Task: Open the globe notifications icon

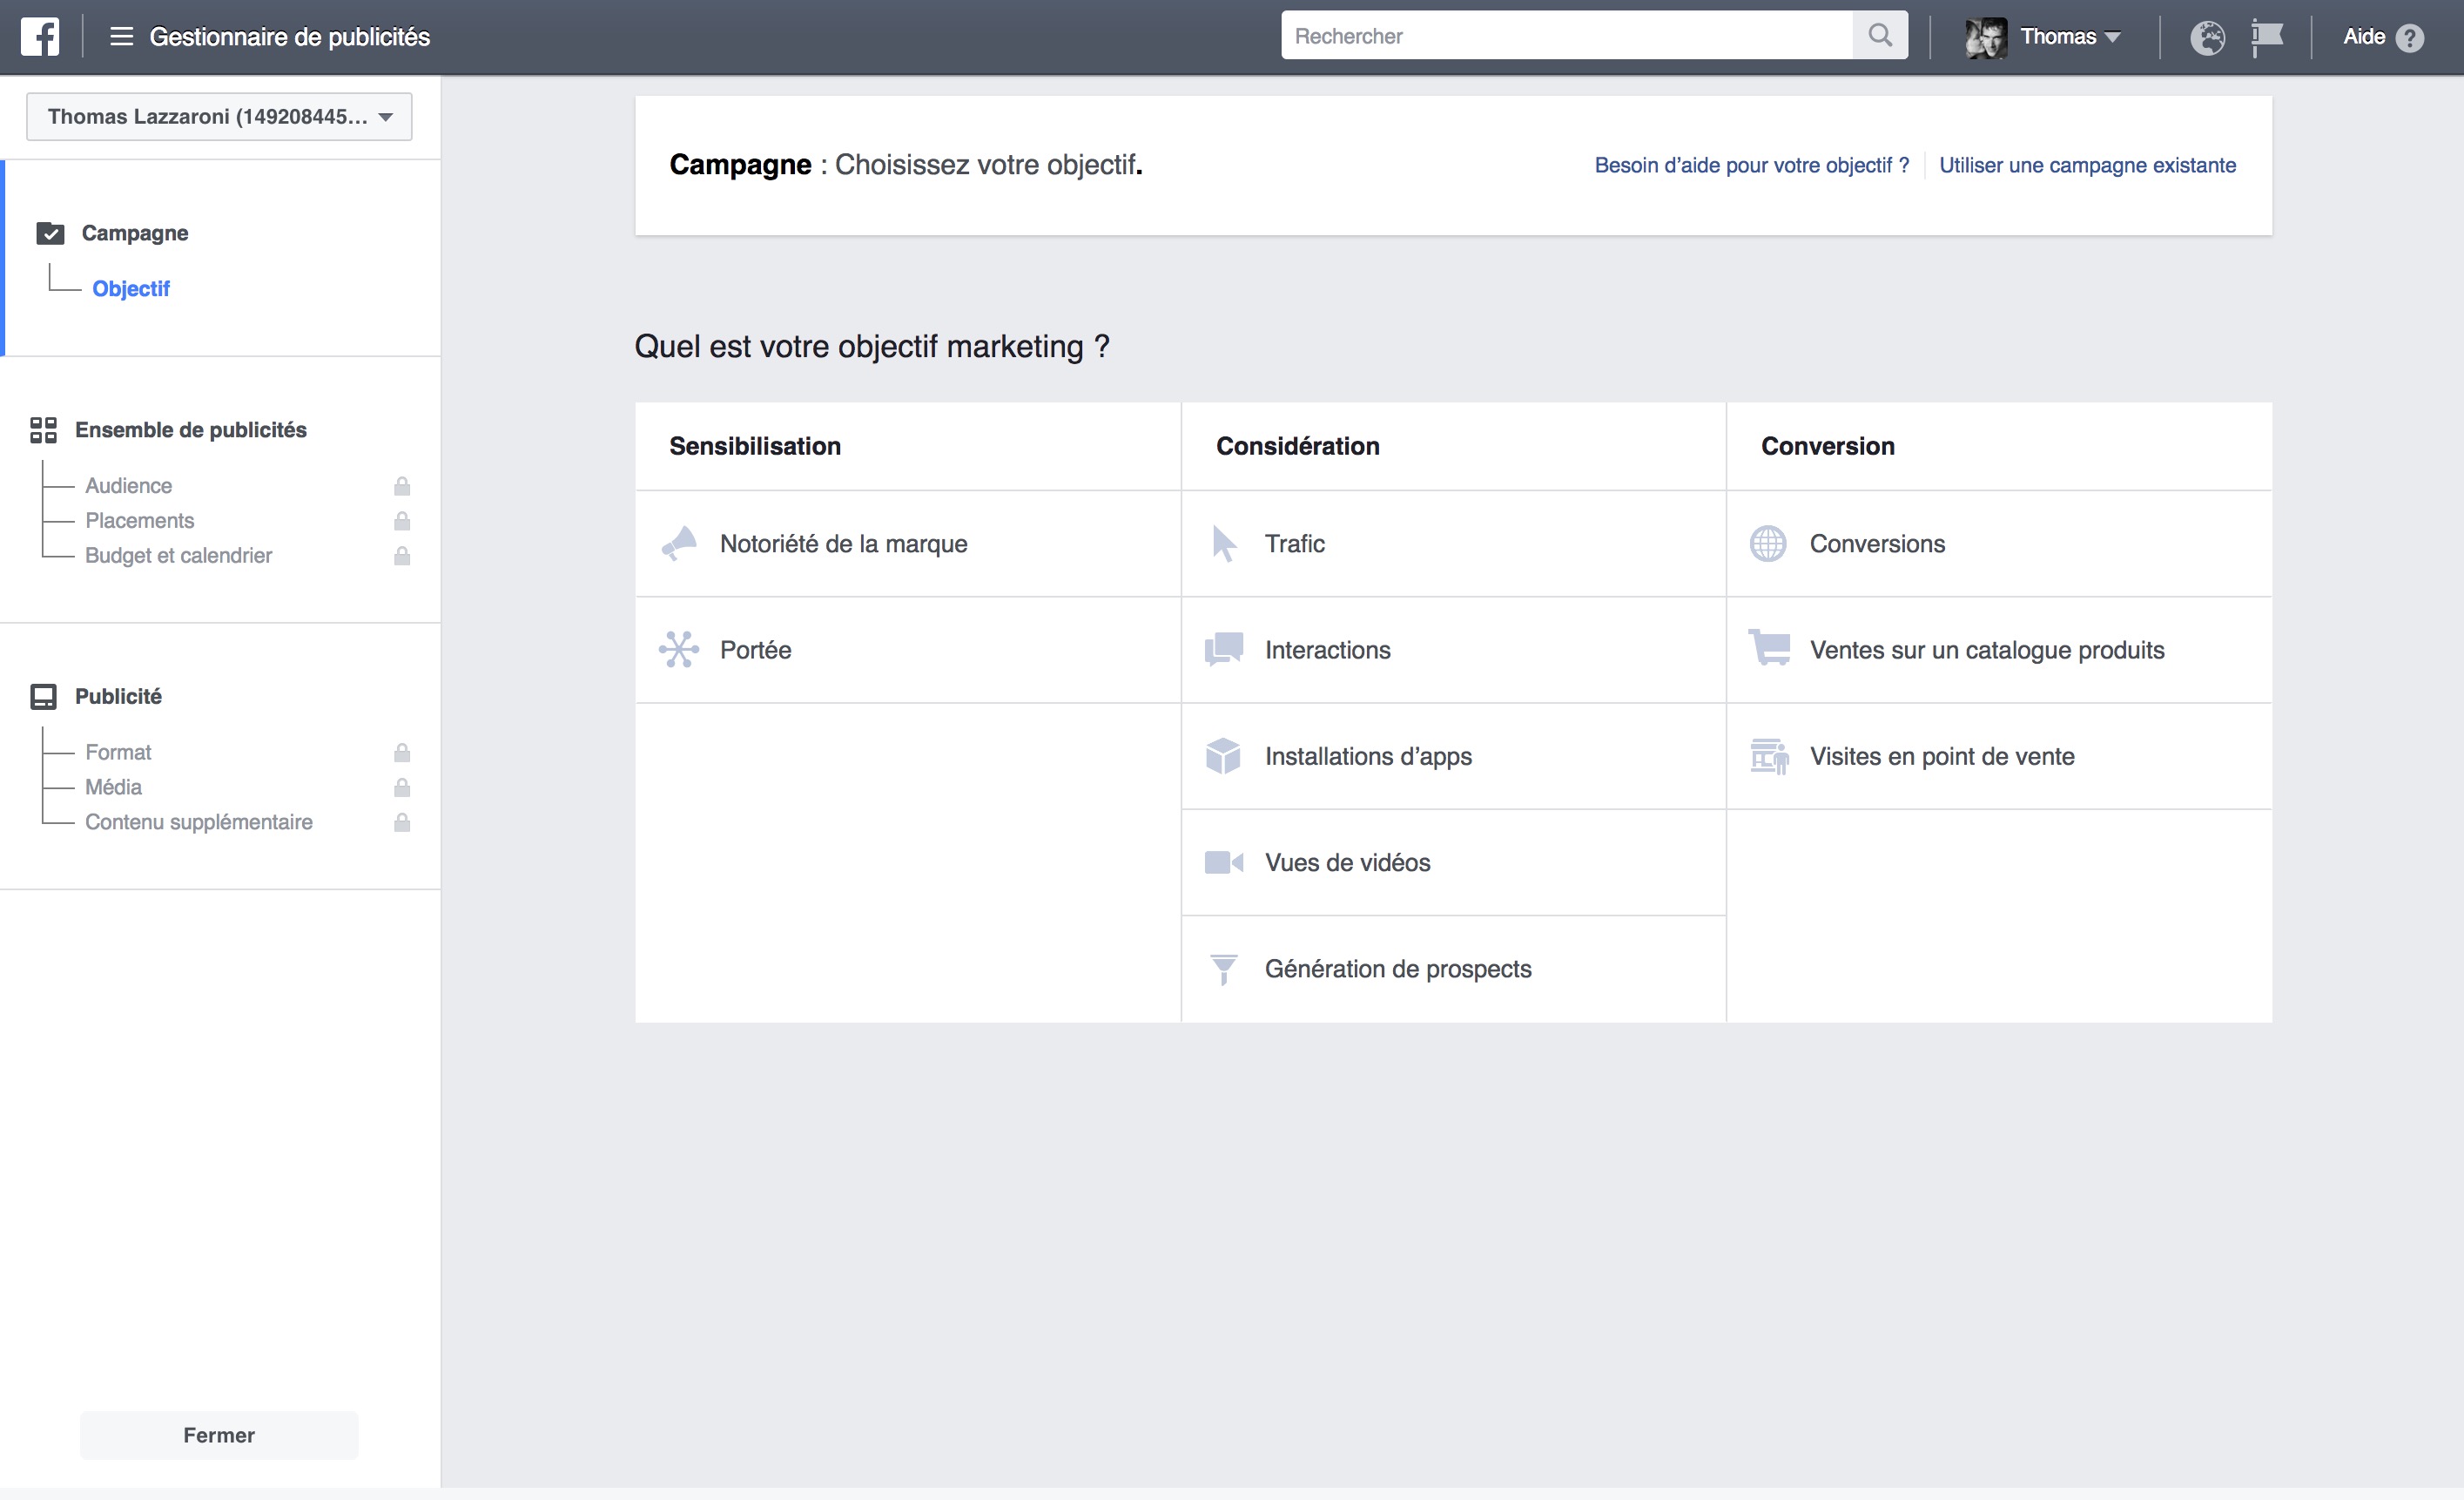Action: click(2207, 38)
